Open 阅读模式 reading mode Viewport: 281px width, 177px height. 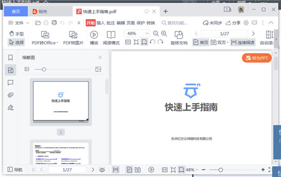(x=111, y=38)
